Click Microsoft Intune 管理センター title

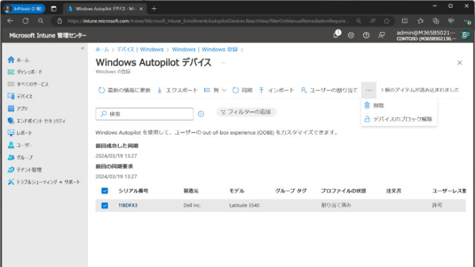pyautogui.click(x=48, y=35)
